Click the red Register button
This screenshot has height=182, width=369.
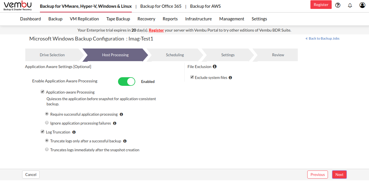[321, 5]
